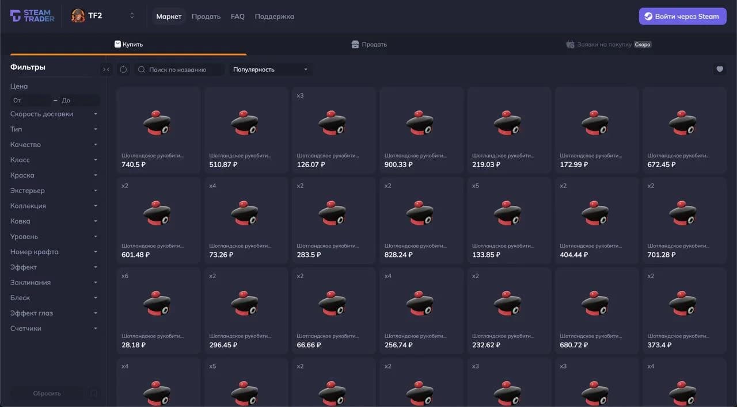Expand the Краска filter
Screen dimensions: 737x407
click(x=54, y=175)
